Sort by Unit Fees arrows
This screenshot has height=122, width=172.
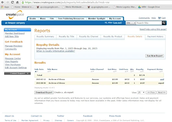pyautogui.click(x=126, y=71)
